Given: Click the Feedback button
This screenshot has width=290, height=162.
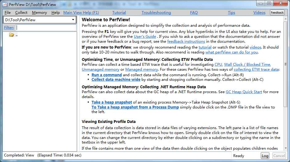Looking at the screenshot, I should (277, 13).
